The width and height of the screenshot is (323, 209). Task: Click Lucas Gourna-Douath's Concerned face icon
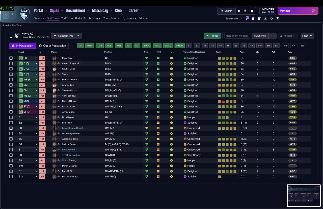(185, 128)
